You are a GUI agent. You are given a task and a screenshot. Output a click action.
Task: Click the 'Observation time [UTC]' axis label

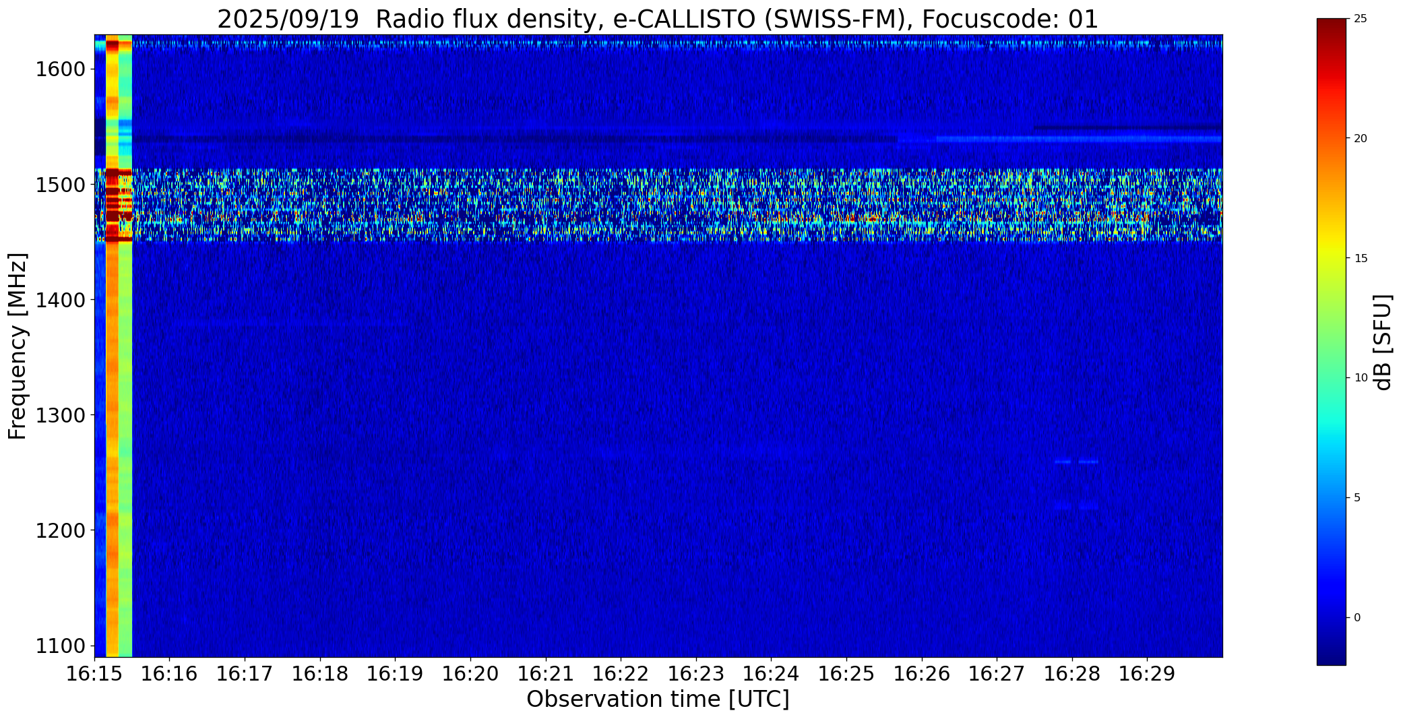(x=658, y=699)
